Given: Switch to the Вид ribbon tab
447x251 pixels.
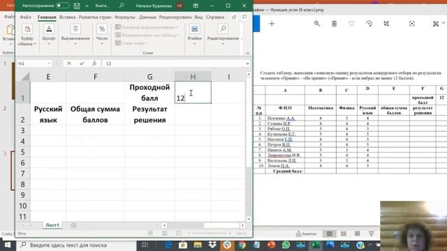Looking at the screenshot, I should tap(198, 17).
